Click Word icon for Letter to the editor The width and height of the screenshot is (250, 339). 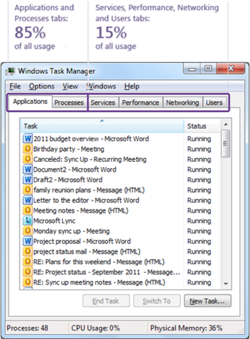28,200
